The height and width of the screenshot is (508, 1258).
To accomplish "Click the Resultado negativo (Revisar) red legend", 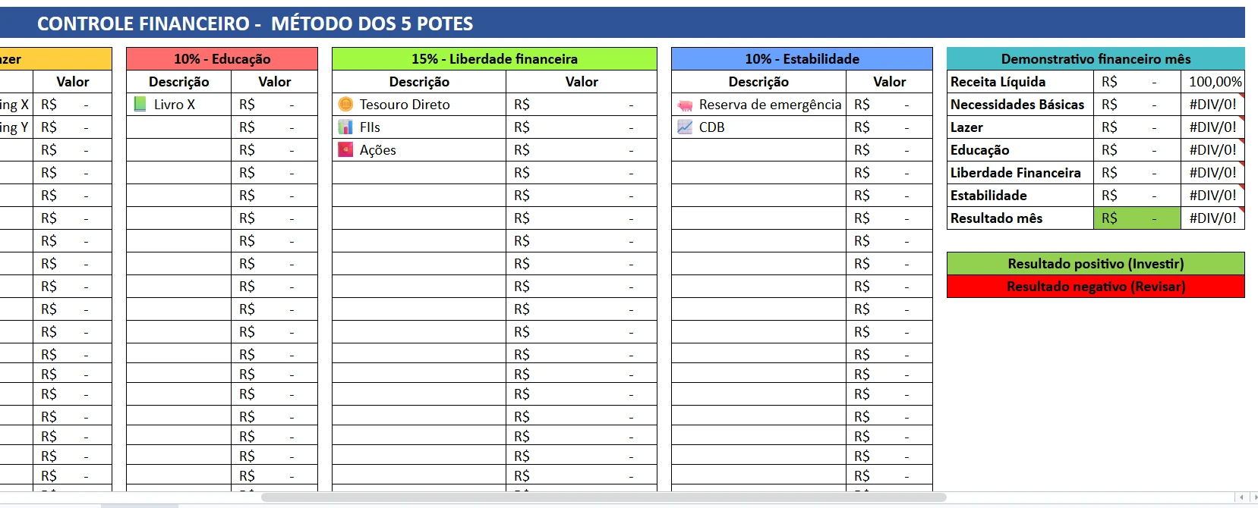I will pos(1096,287).
